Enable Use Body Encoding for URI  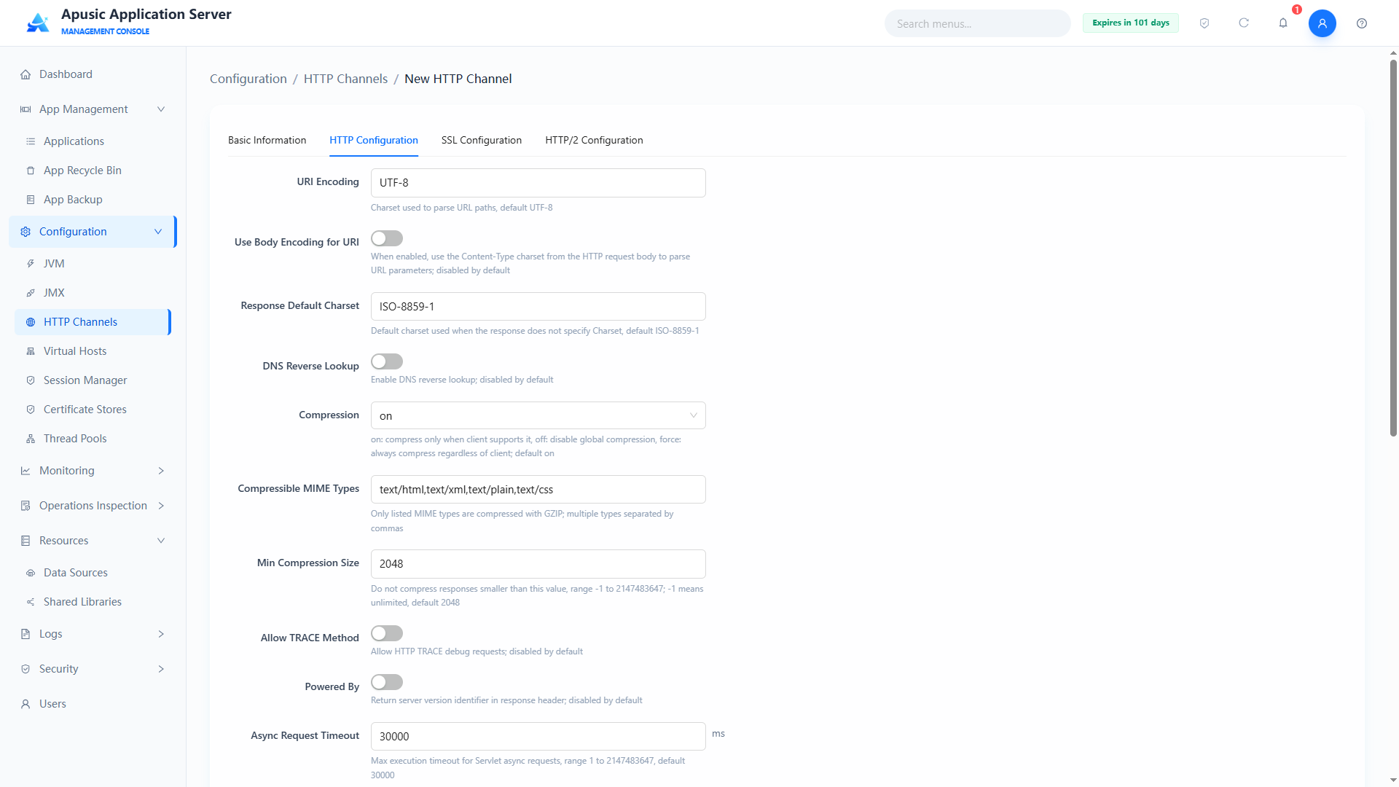pos(387,238)
